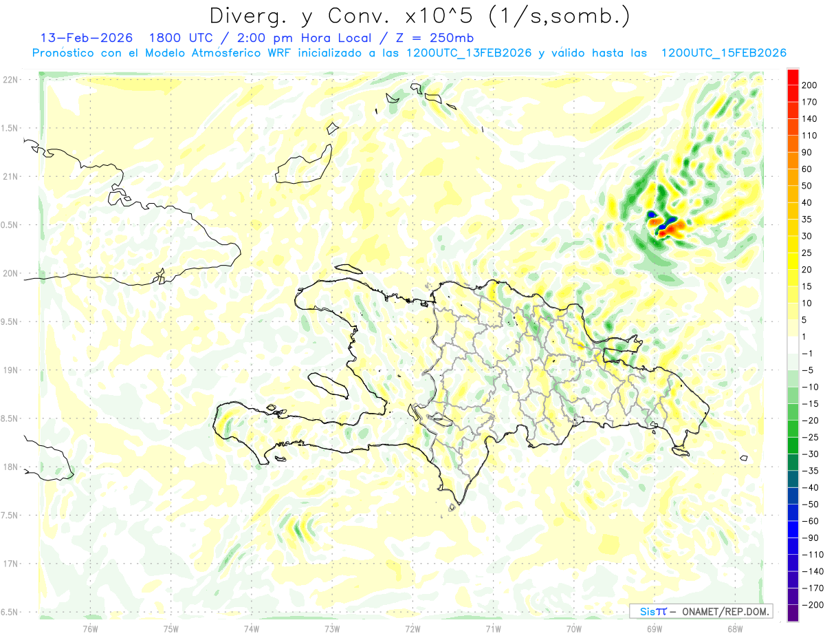825x638 pixels.
Task: Pick the dark purple swatch below -200
Action: tap(793, 613)
